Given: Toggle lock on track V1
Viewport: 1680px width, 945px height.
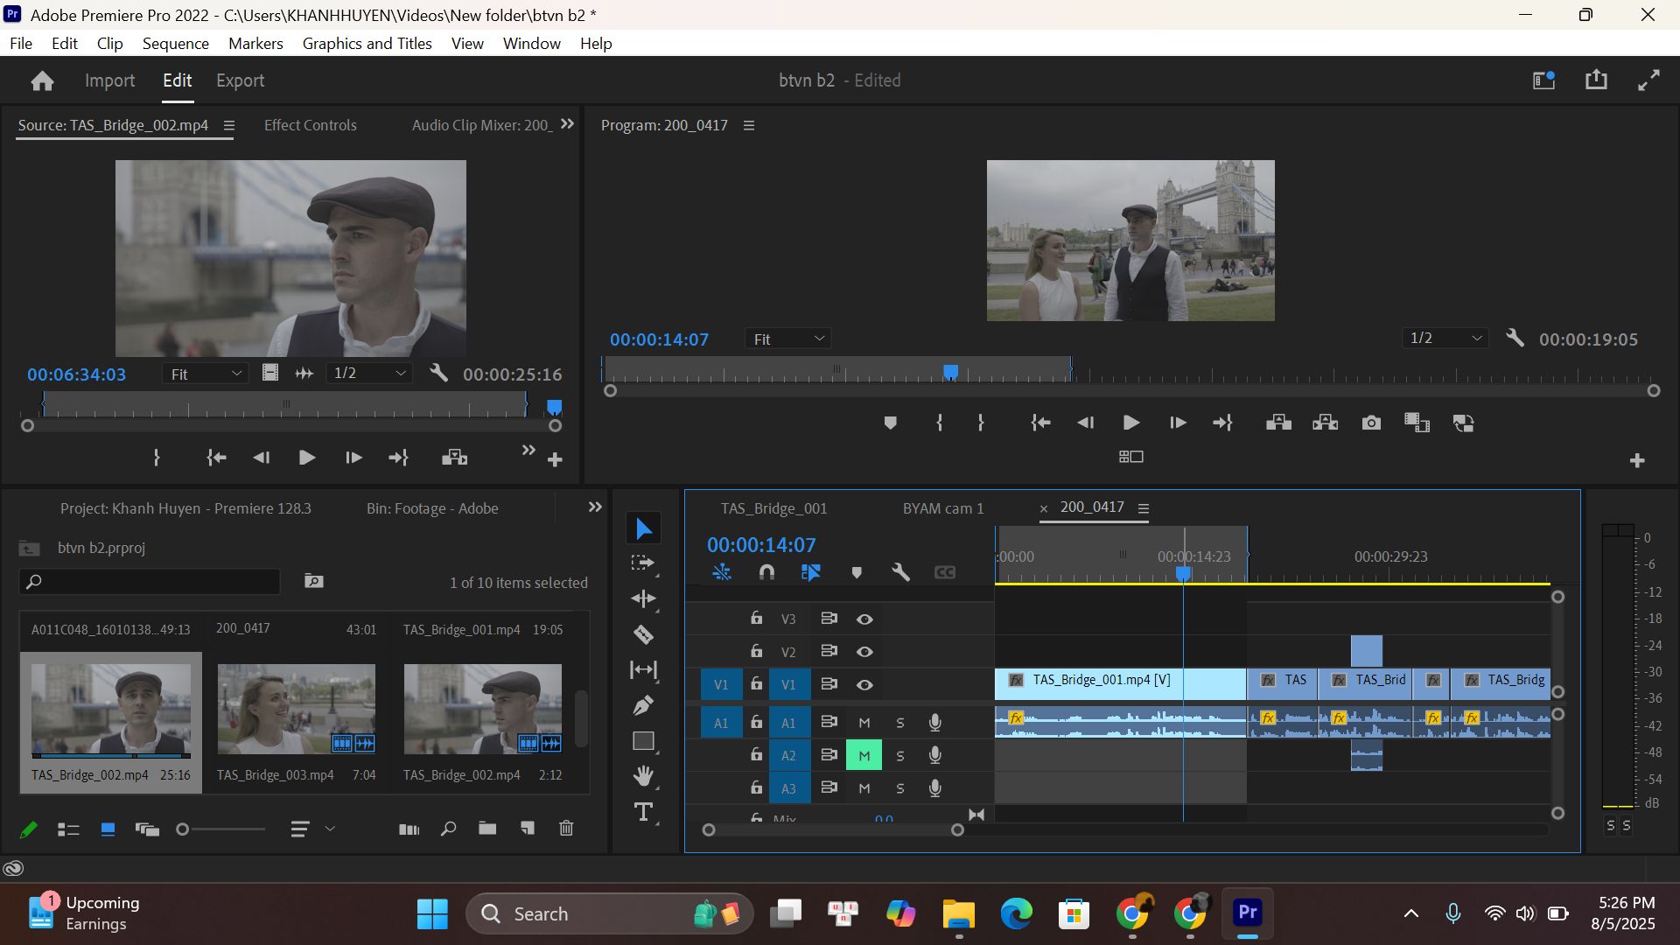Looking at the screenshot, I should 756,684.
